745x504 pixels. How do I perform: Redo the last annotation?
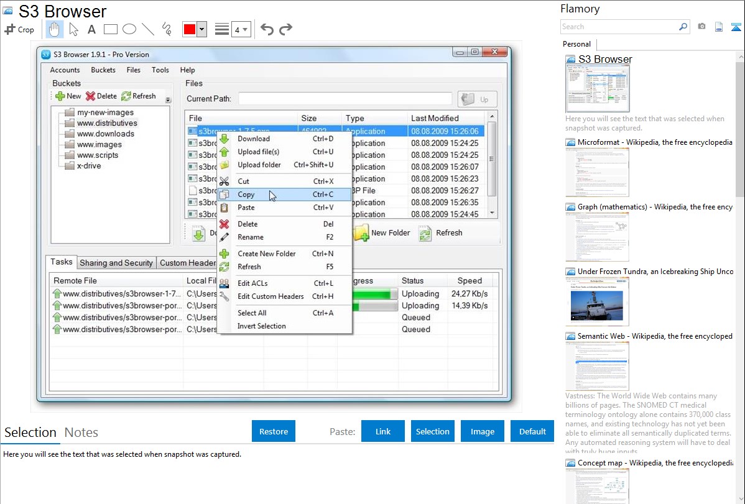tap(285, 29)
